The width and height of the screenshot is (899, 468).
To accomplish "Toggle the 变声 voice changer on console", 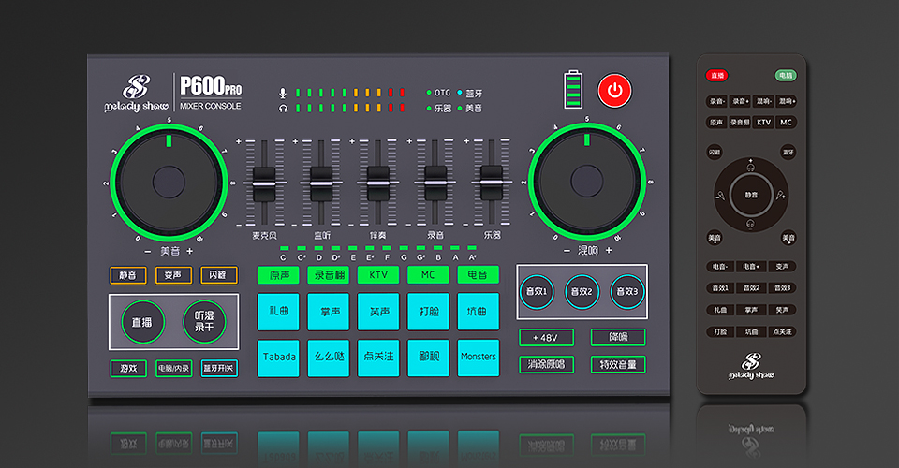I will [x=174, y=275].
